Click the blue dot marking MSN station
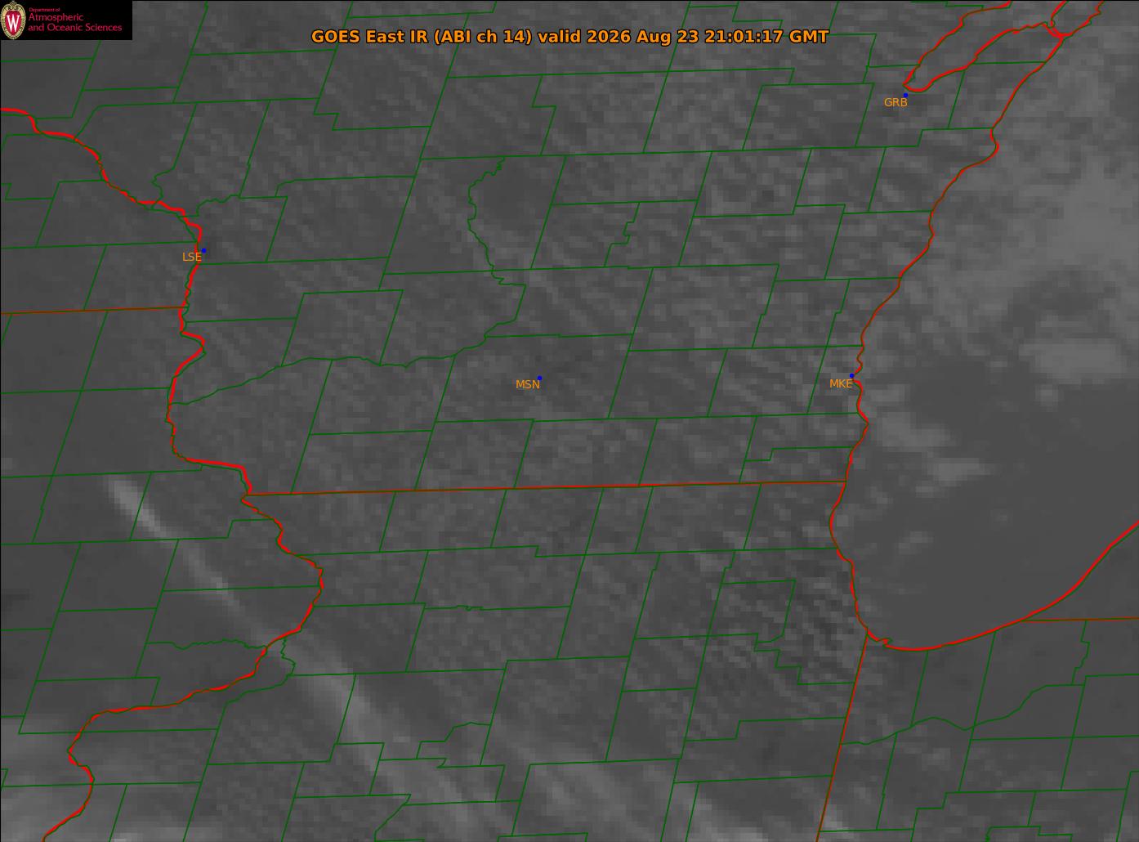1139x842 pixels. [539, 378]
